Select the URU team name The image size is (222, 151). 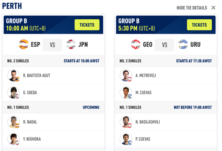pos(195,45)
